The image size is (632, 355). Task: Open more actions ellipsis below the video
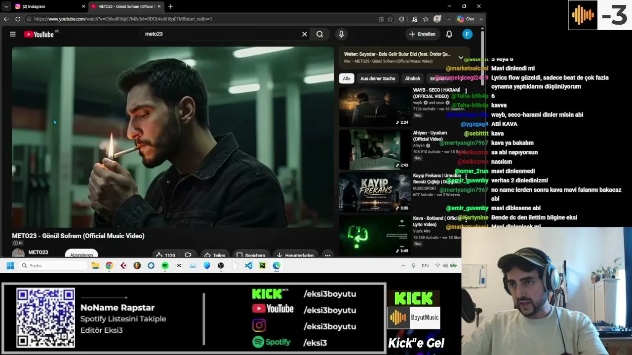327,255
